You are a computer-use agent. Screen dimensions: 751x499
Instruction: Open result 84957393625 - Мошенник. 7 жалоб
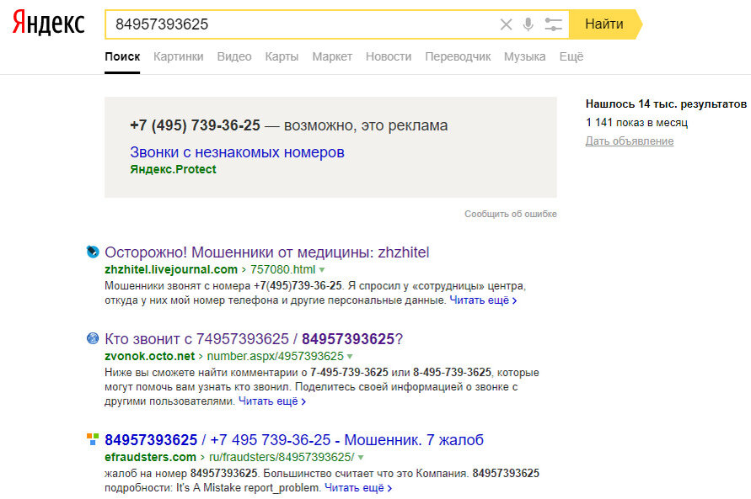pos(294,440)
